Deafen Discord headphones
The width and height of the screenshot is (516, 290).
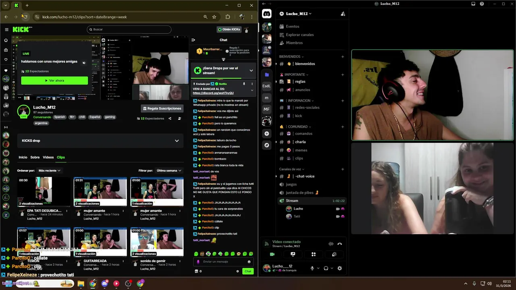(326, 268)
